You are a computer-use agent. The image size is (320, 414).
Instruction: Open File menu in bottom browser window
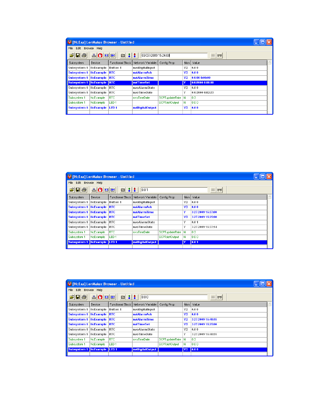(70, 290)
